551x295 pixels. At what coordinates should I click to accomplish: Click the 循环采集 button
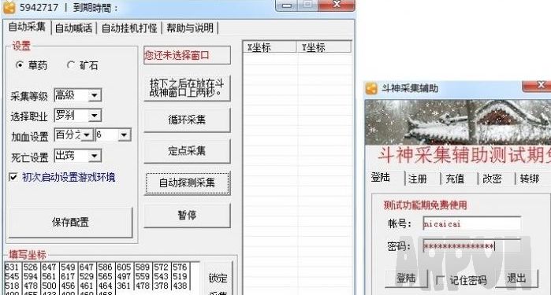(x=187, y=120)
